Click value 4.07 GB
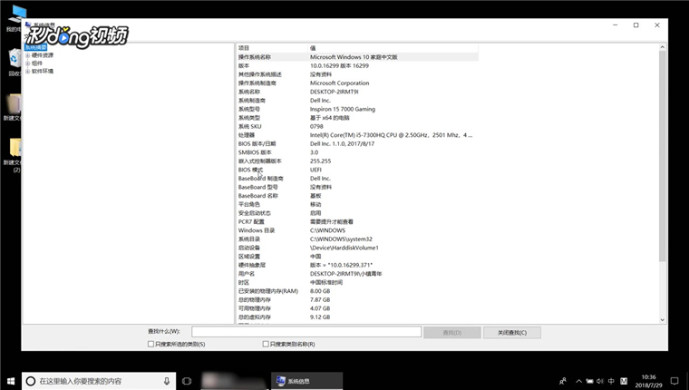Viewport: 689px width, 390px height. tap(320, 308)
